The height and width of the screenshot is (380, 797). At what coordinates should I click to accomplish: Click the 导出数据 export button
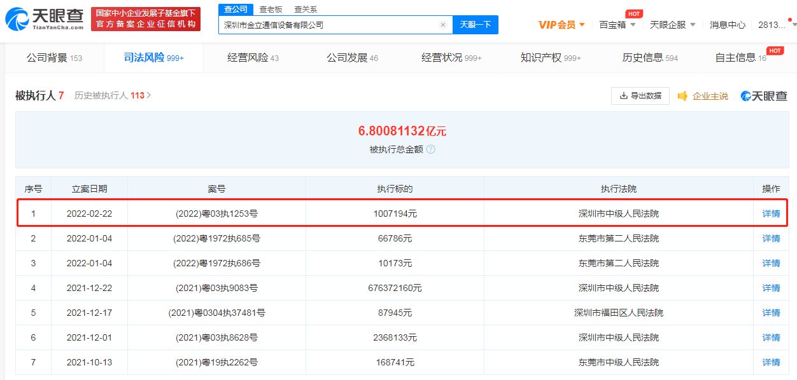[640, 96]
